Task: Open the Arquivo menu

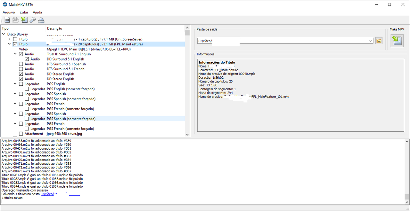Action: (x=9, y=12)
